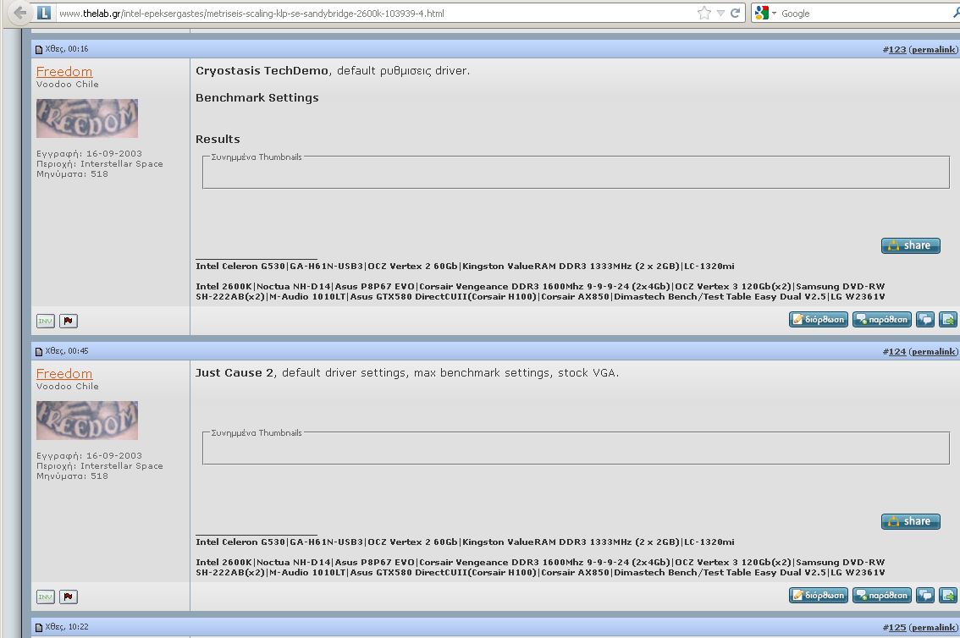This screenshot has height=638, width=960.
Task: Click 'Just Cause 2' text
Action: (234, 373)
